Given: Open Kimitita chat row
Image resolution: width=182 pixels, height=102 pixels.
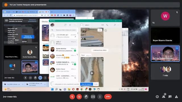Looking at the screenshot, I should point(63,56).
